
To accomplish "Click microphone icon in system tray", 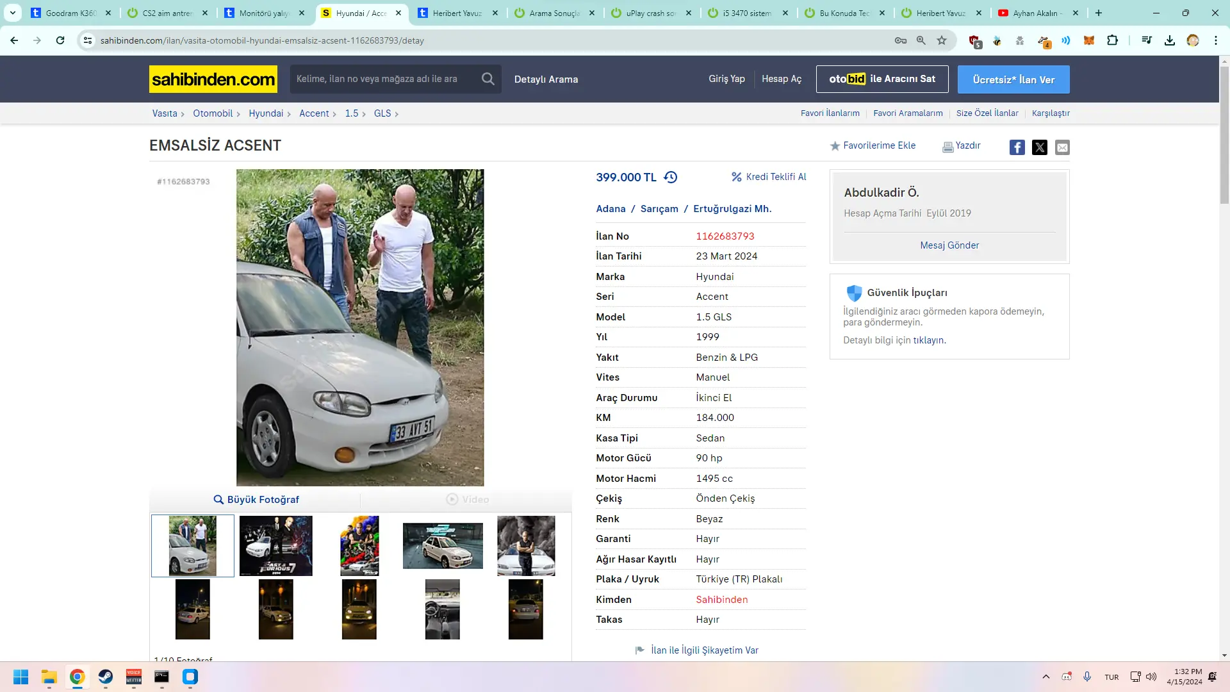I will 1087,677.
